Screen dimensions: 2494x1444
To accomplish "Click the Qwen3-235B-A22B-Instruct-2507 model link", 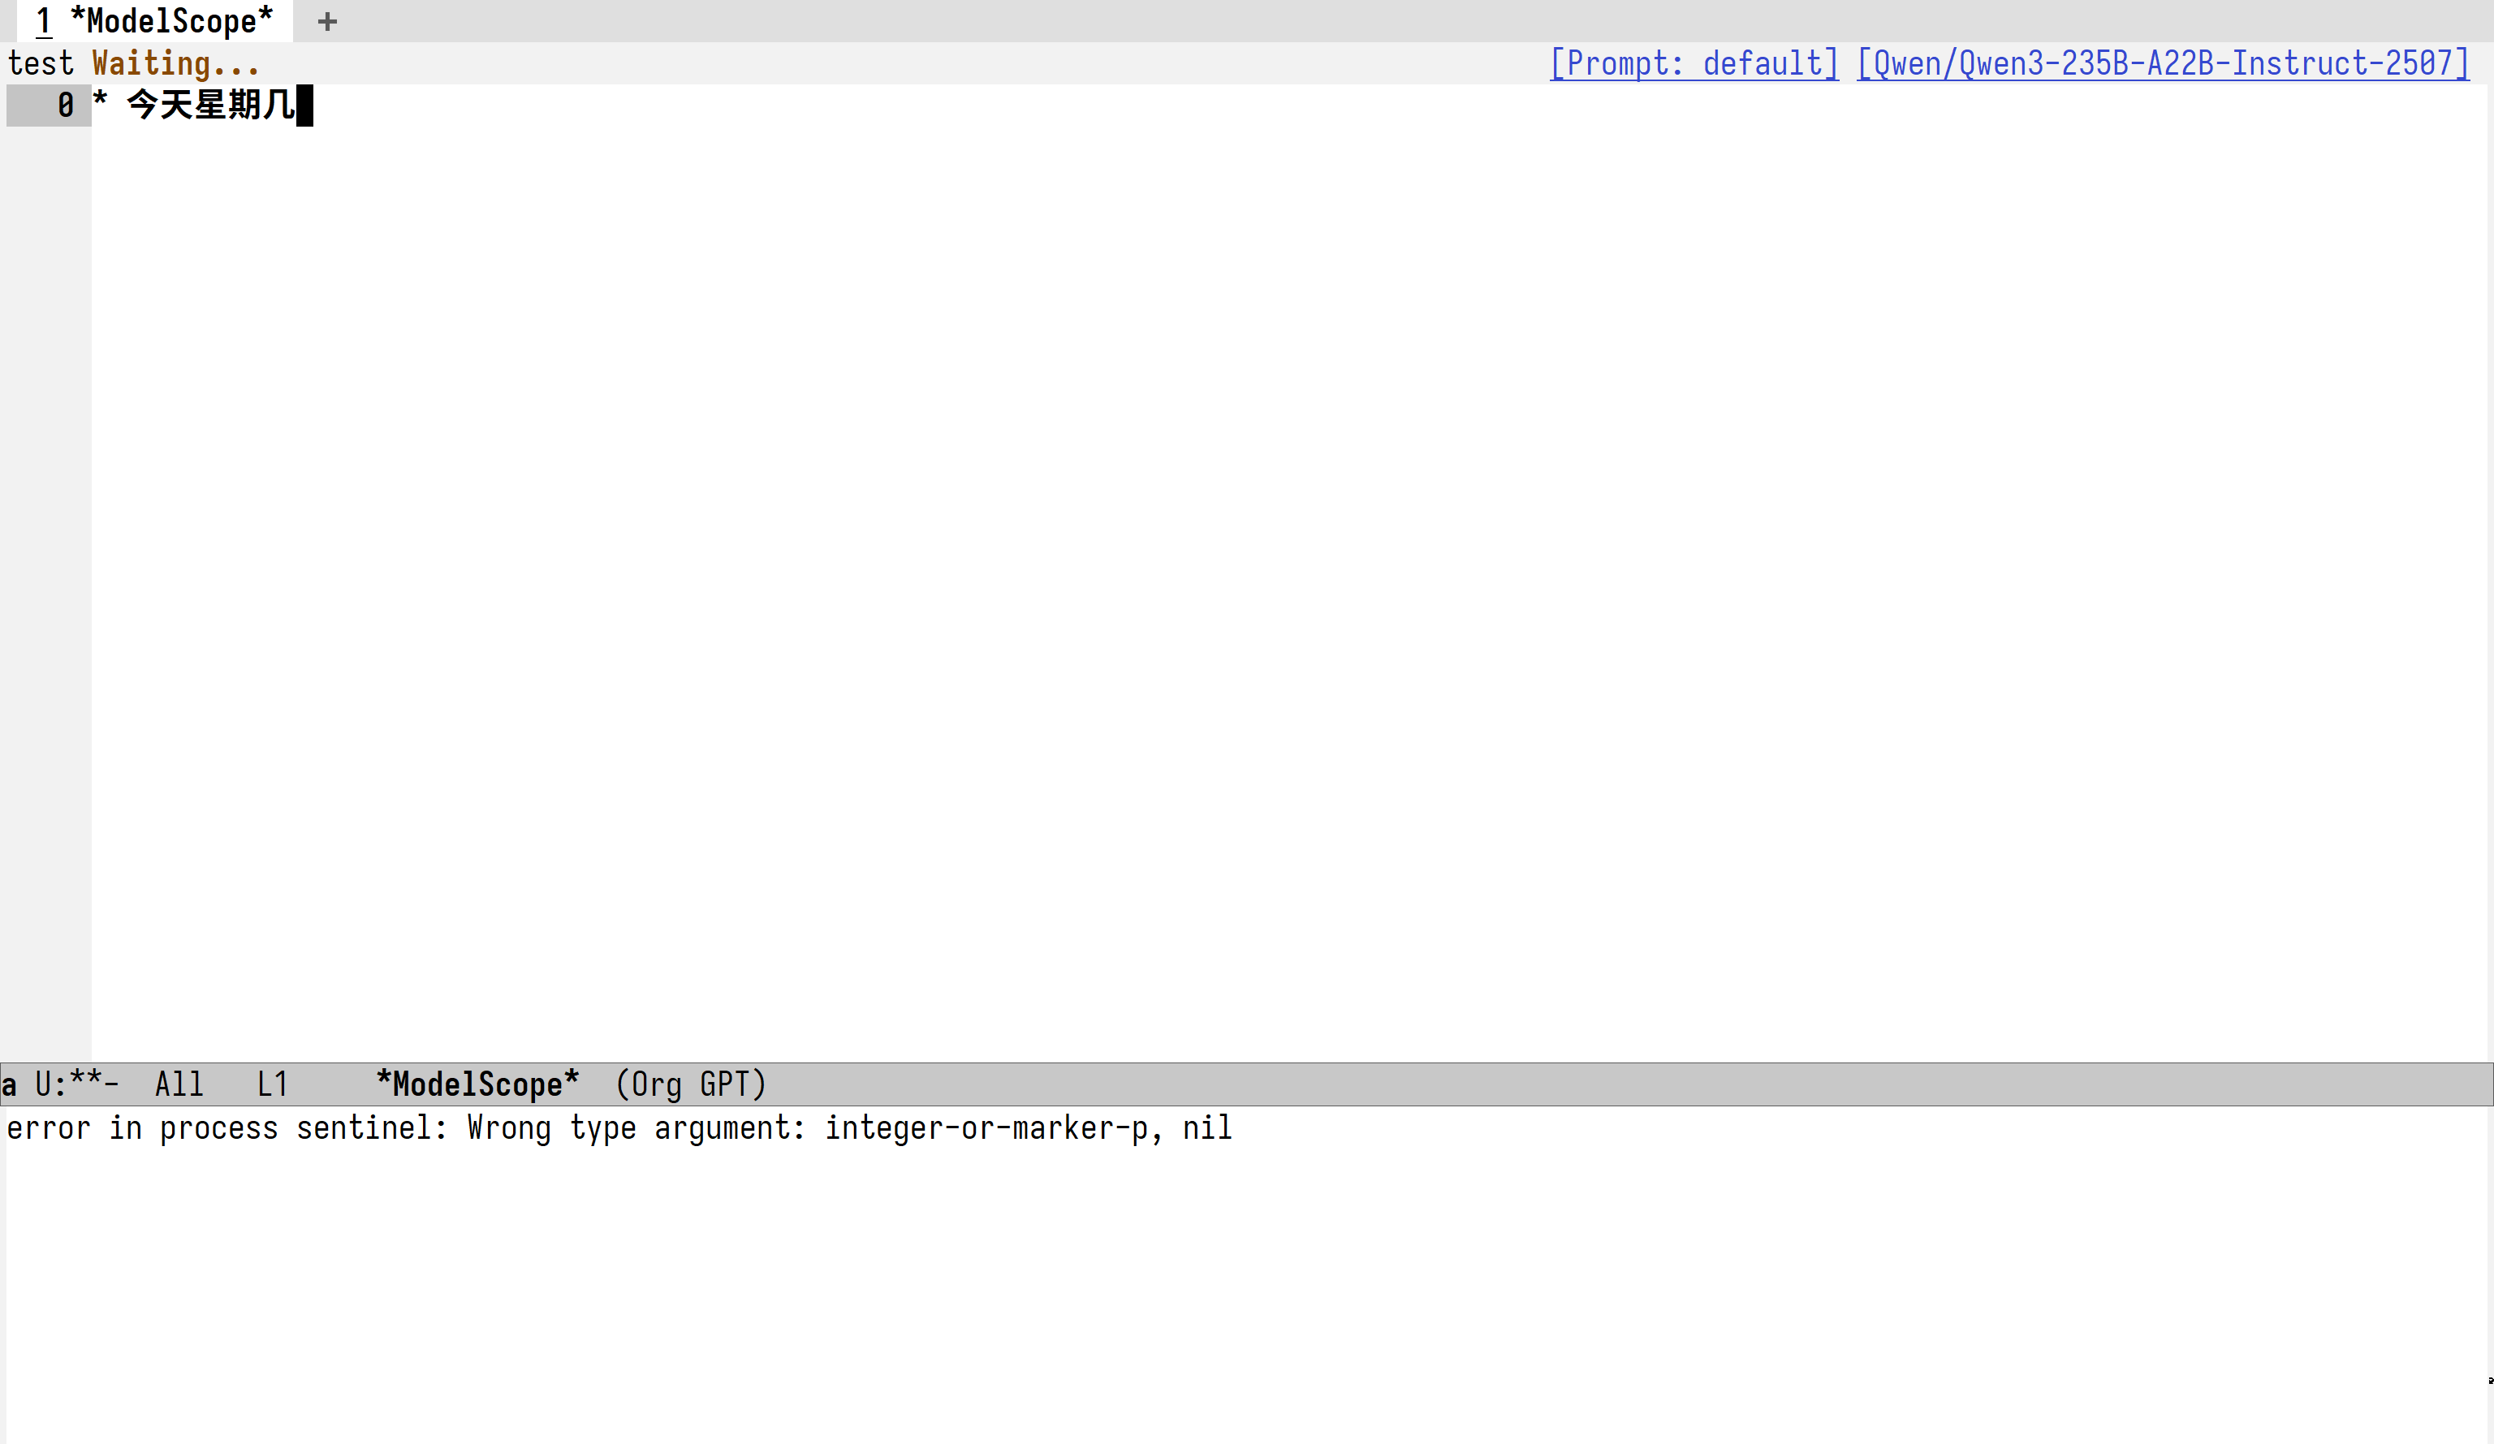I will tap(2163, 63).
